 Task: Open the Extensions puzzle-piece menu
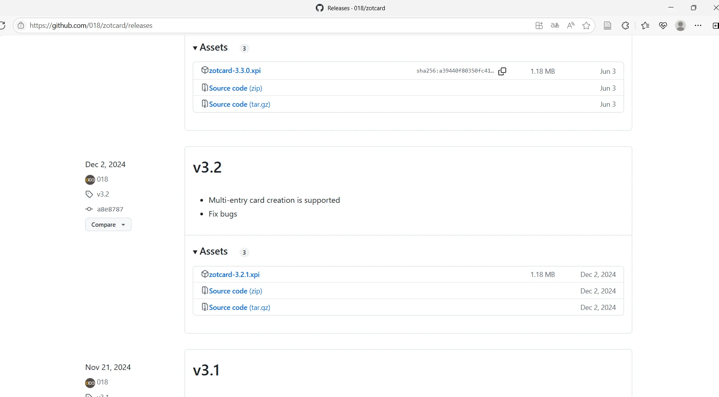pos(625,25)
